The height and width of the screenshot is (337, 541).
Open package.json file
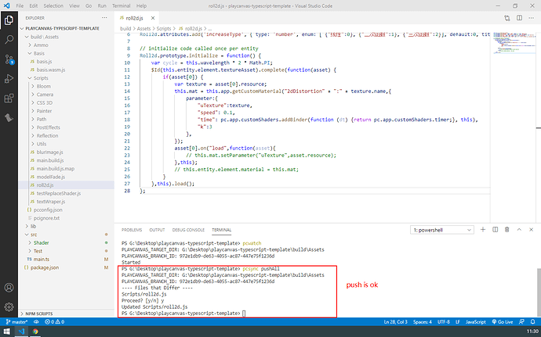click(x=45, y=268)
